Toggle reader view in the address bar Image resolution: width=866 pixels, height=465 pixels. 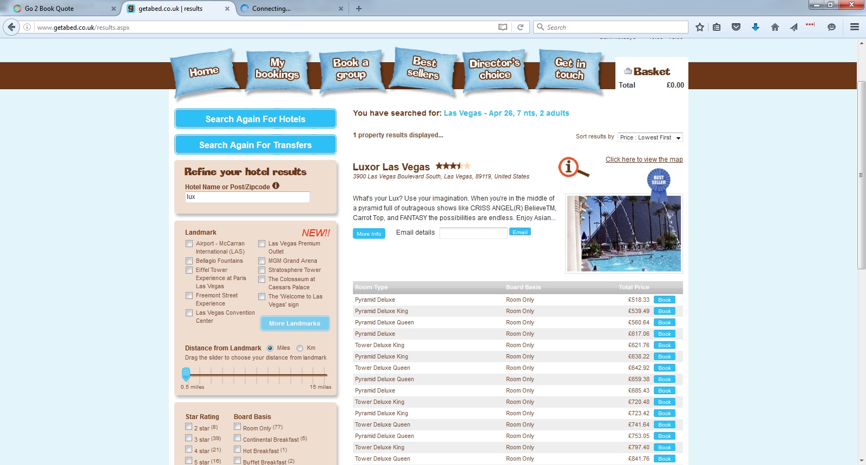pos(503,27)
